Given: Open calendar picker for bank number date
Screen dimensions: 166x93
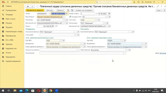Looking at the screenshot, I should tap(109, 14).
